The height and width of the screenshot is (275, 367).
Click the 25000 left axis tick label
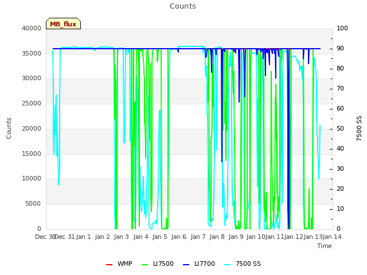[x=32, y=103]
